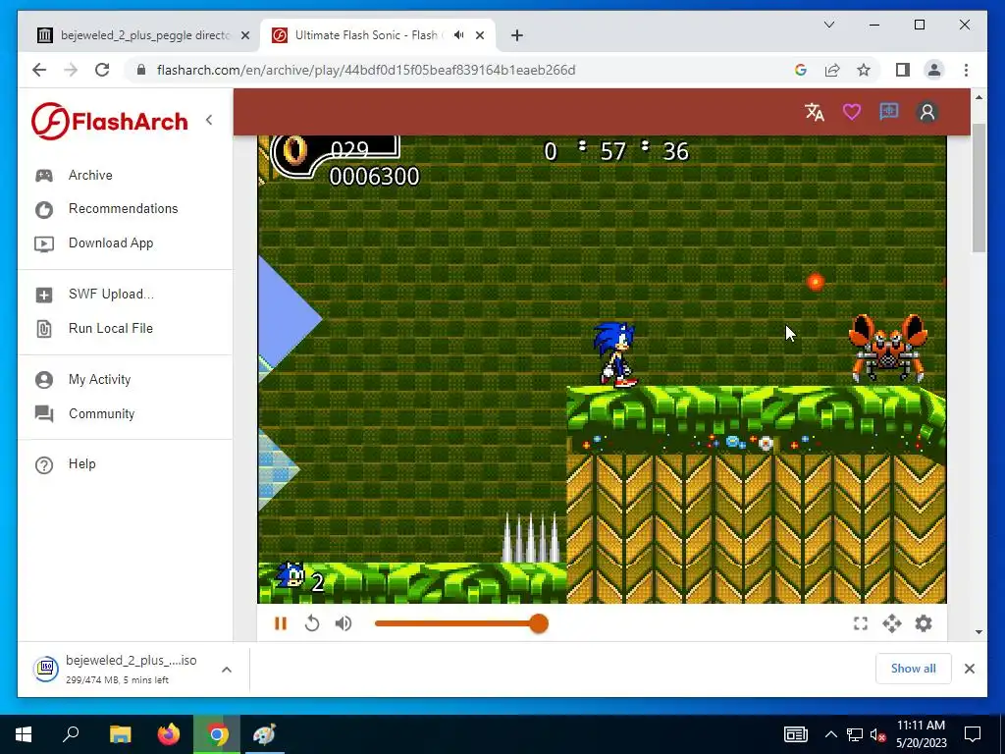Go back to previous page

click(39, 70)
